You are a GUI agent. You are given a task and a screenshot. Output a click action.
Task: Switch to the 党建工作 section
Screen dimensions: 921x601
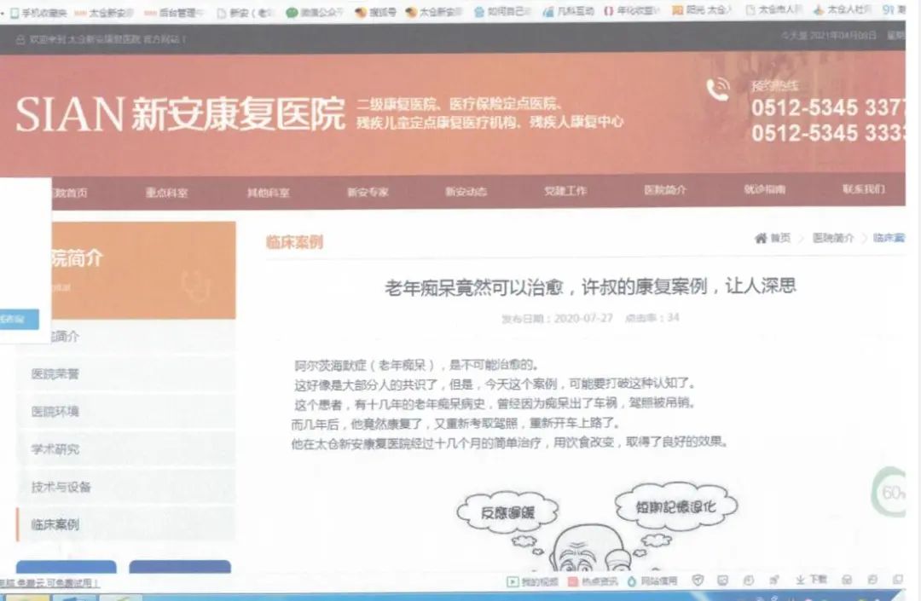[565, 192]
